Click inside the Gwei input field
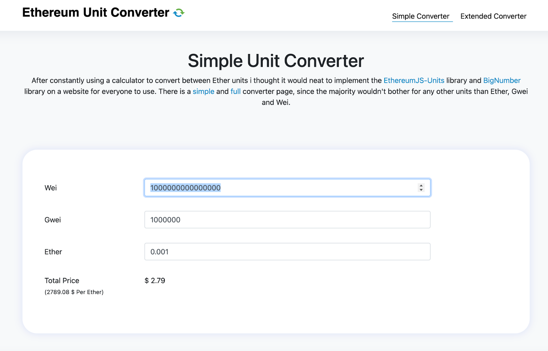The height and width of the screenshot is (351, 548). tap(287, 219)
